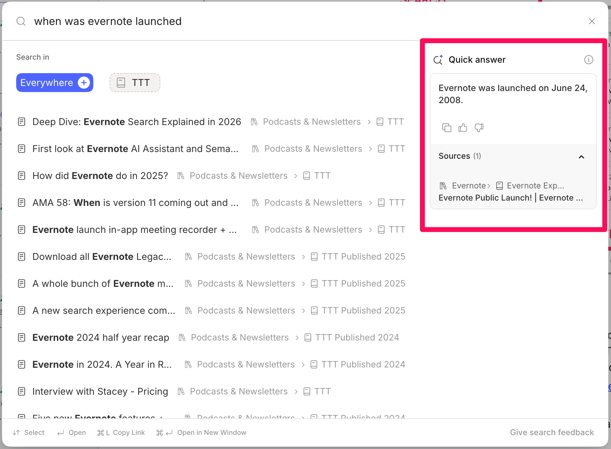611x449 pixels.
Task: Click note icon beside How did Evernote result
Action: tap(22, 176)
